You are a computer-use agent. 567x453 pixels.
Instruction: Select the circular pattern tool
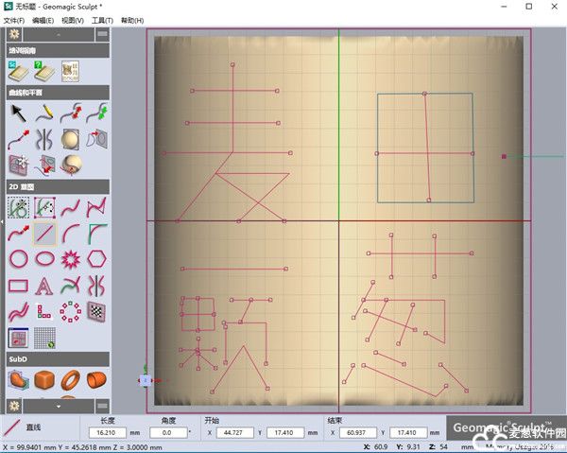[71, 311]
